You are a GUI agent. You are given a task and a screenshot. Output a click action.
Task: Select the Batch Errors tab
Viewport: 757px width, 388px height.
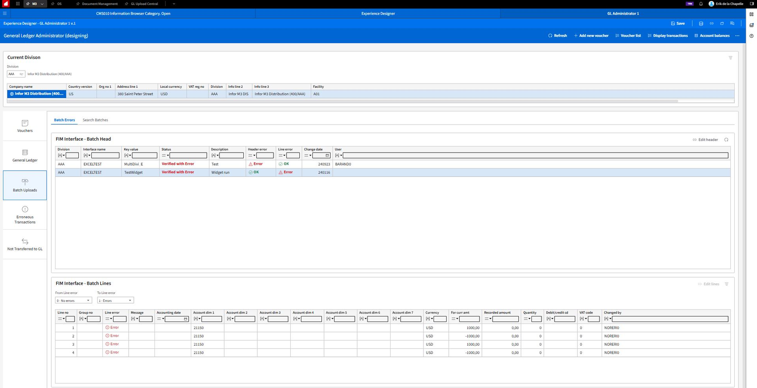pos(64,120)
